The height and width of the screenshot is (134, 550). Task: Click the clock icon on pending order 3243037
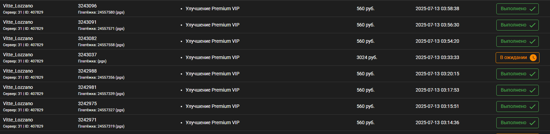533,58
